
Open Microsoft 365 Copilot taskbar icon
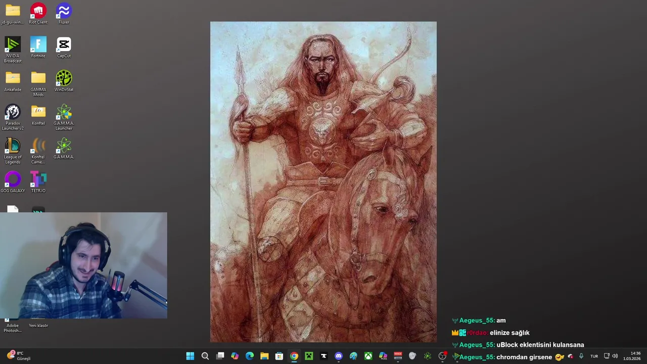point(383,356)
